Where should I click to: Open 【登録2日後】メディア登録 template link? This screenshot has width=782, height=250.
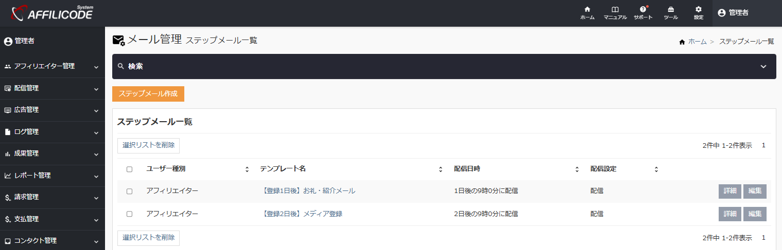[x=301, y=214]
